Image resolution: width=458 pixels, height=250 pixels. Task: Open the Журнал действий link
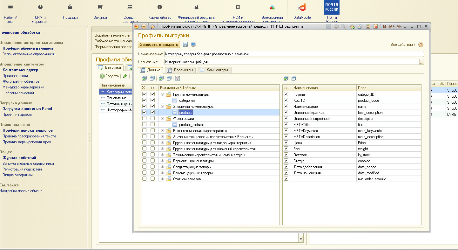pos(19,158)
